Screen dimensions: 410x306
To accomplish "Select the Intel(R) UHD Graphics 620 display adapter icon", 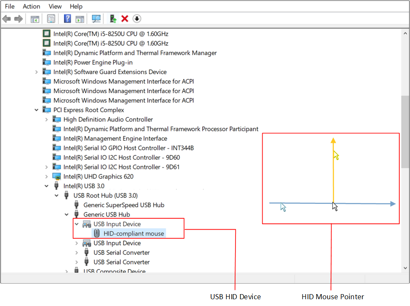I will point(57,177).
